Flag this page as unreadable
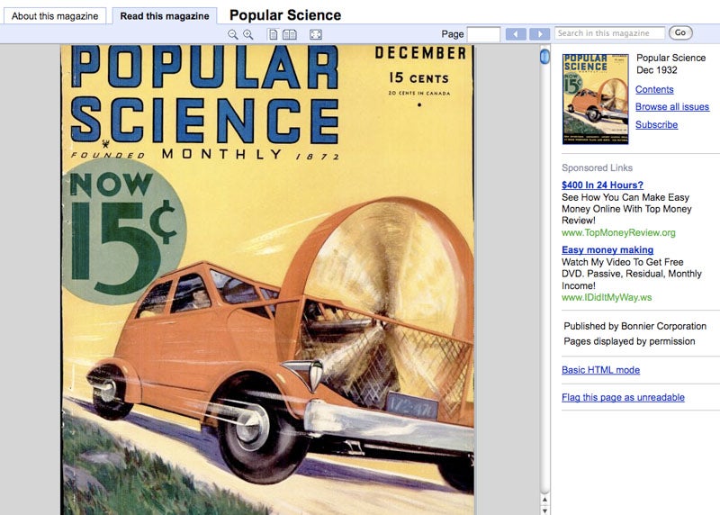720x515 pixels. (x=623, y=397)
